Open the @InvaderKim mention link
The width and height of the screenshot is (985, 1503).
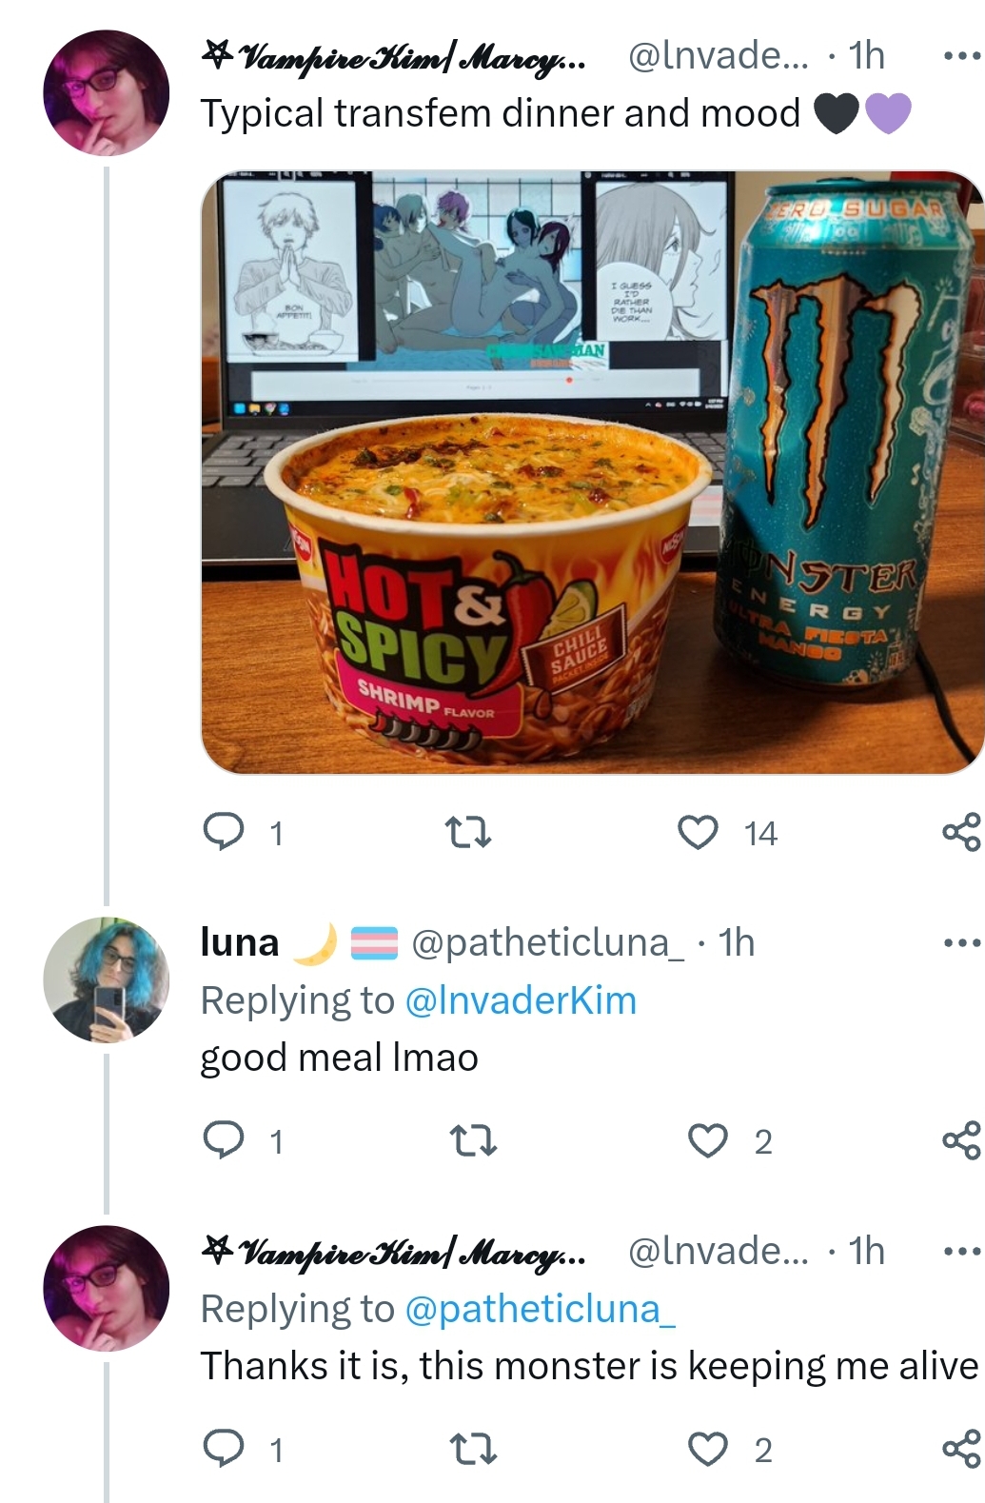[521, 1000]
